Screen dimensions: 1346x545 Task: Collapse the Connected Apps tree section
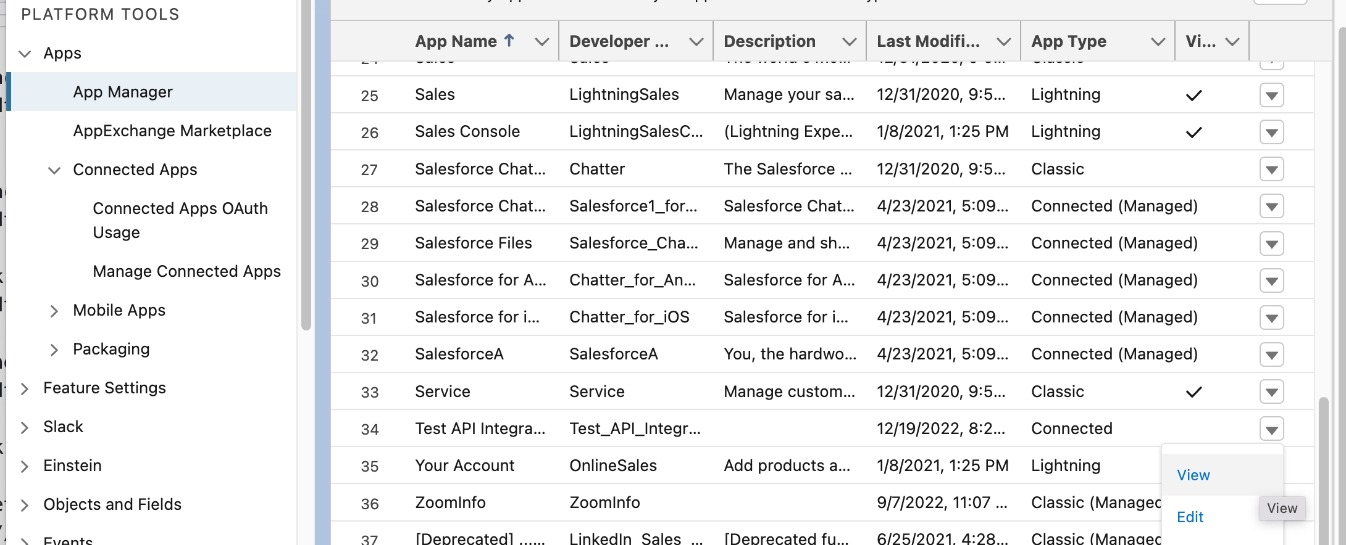(x=54, y=170)
